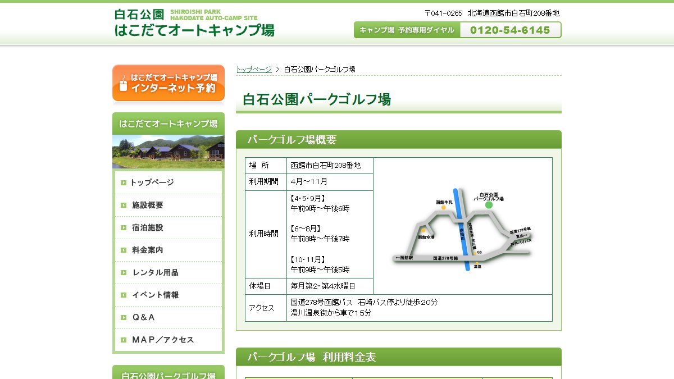Viewport: 674px width, 379px height.
Task: Click the arrow icon beside レンタル用品
Action: pyautogui.click(x=124, y=272)
